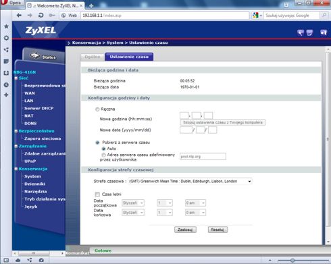
Task: Open Opera Unite icon in status bar
Action: pos(30,260)
